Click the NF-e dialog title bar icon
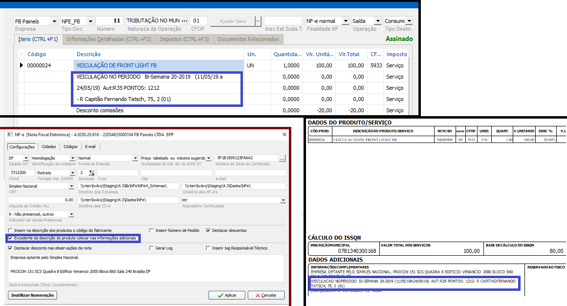 point(9,134)
